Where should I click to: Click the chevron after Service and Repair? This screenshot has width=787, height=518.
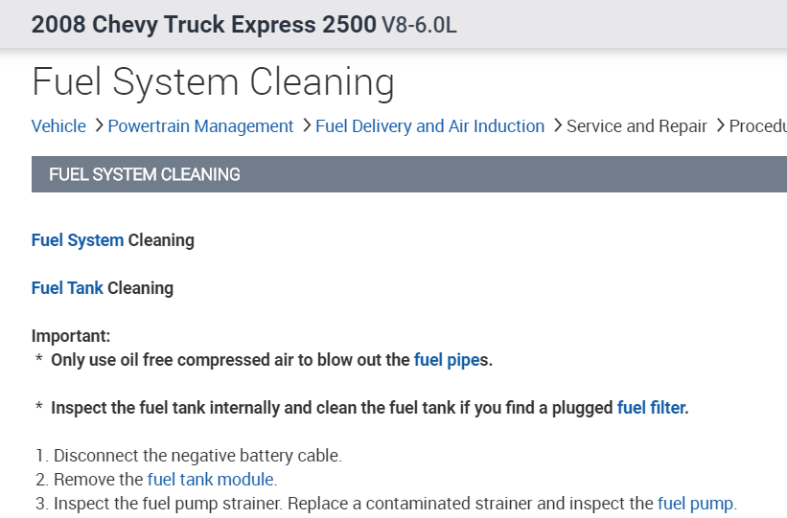click(719, 126)
